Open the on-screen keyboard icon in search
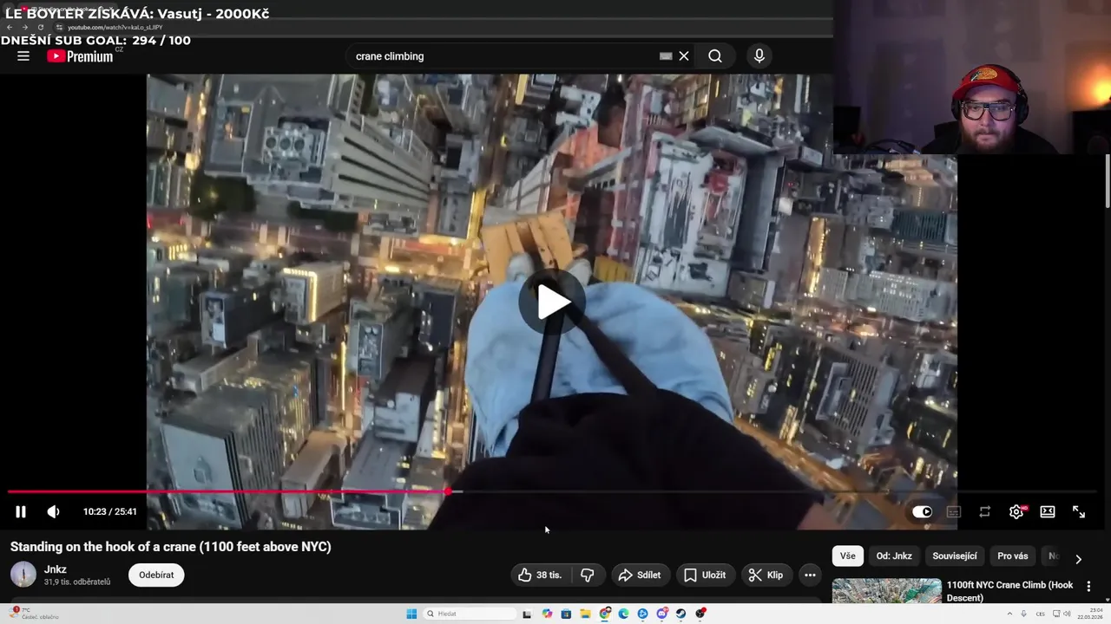Viewport: 1111px width, 624px height. pos(666,56)
